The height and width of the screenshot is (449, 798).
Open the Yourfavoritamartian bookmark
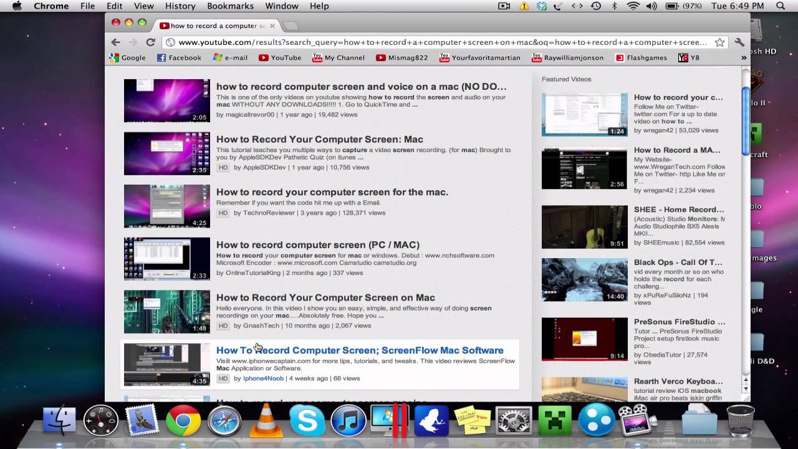click(x=480, y=57)
